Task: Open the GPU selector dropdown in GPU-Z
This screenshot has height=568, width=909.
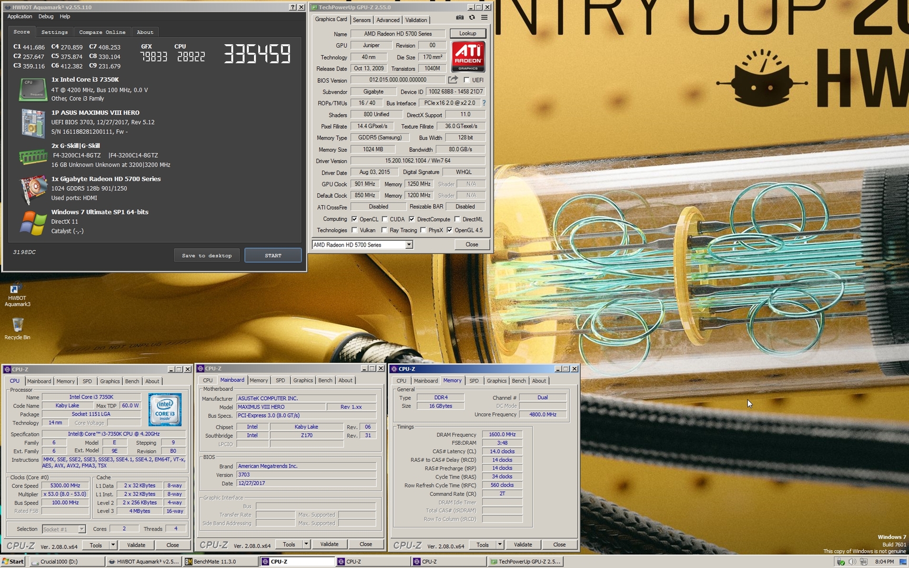Action: pos(409,245)
